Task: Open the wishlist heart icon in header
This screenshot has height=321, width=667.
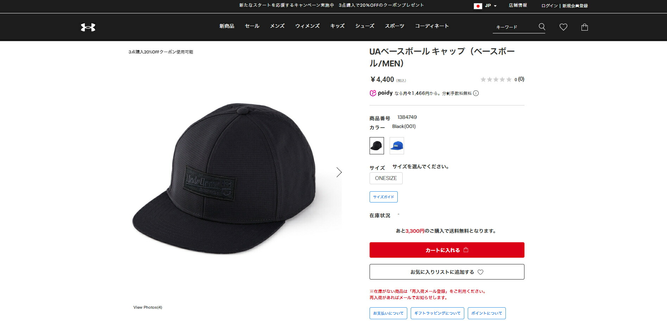Action: click(564, 27)
